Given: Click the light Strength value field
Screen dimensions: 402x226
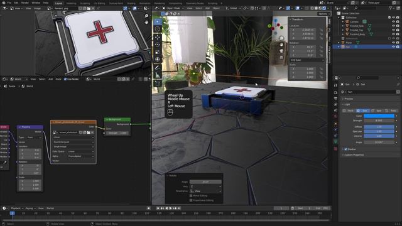Looking at the screenshot, I should point(379,121).
